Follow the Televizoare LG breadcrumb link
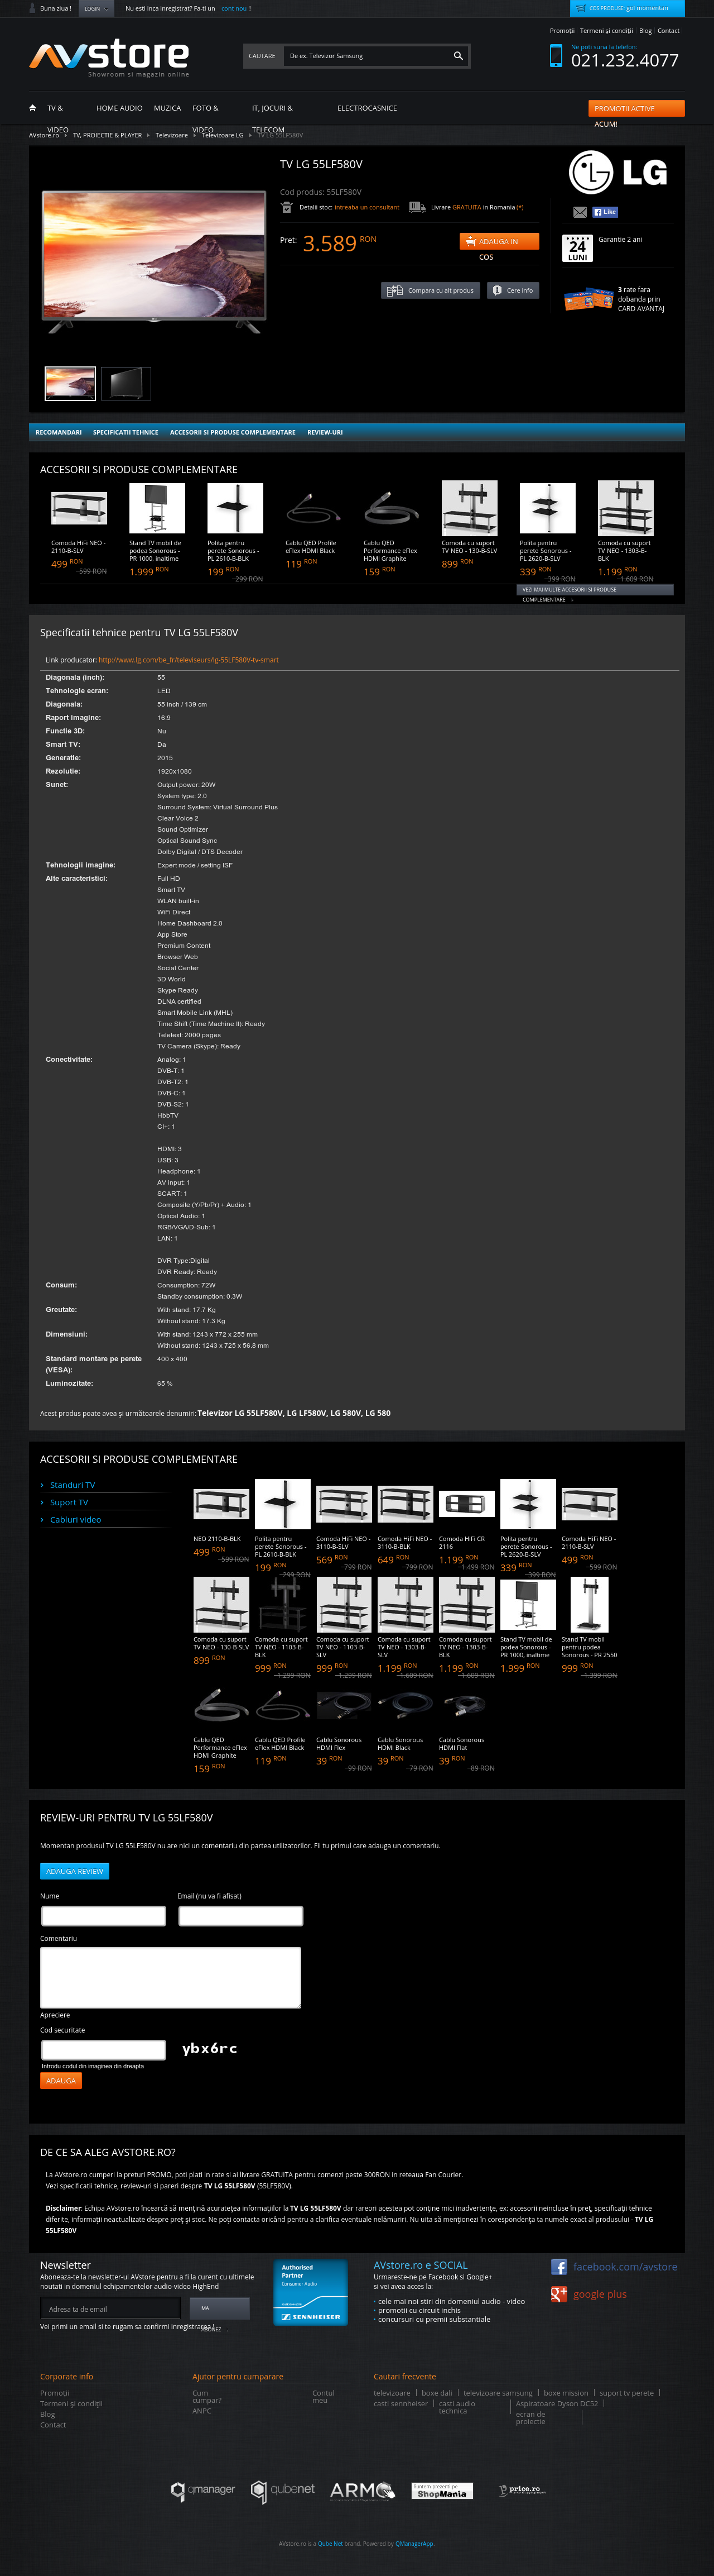Viewport: 714px width, 2576px height. point(223,135)
